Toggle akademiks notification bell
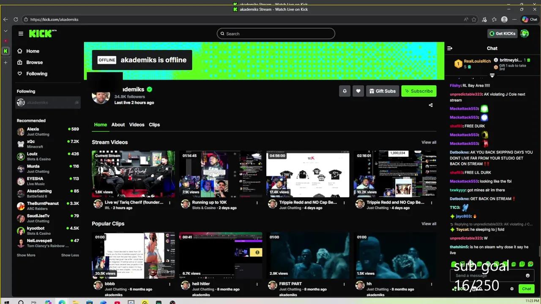This screenshot has width=541, height=304. (x=344, y=91)
